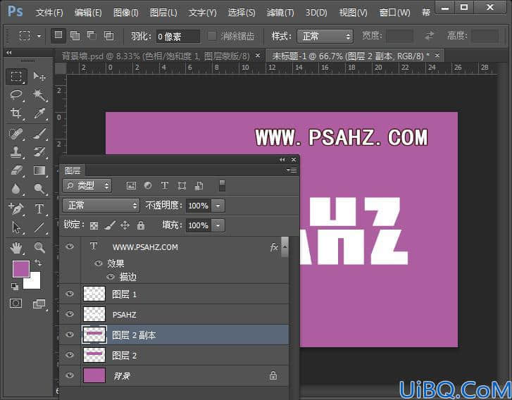The height and width of the screenshot is (400, 512).
Task: Select the Brush tool
Action: tap(39, 134)
